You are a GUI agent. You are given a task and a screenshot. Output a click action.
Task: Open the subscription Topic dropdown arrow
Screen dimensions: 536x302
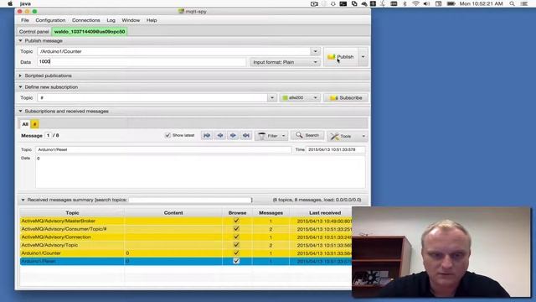pyautogui.click(x=272, y=98)
